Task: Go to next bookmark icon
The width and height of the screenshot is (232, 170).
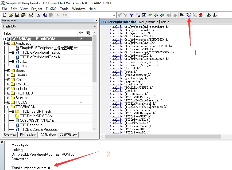Action: (163, 15)
